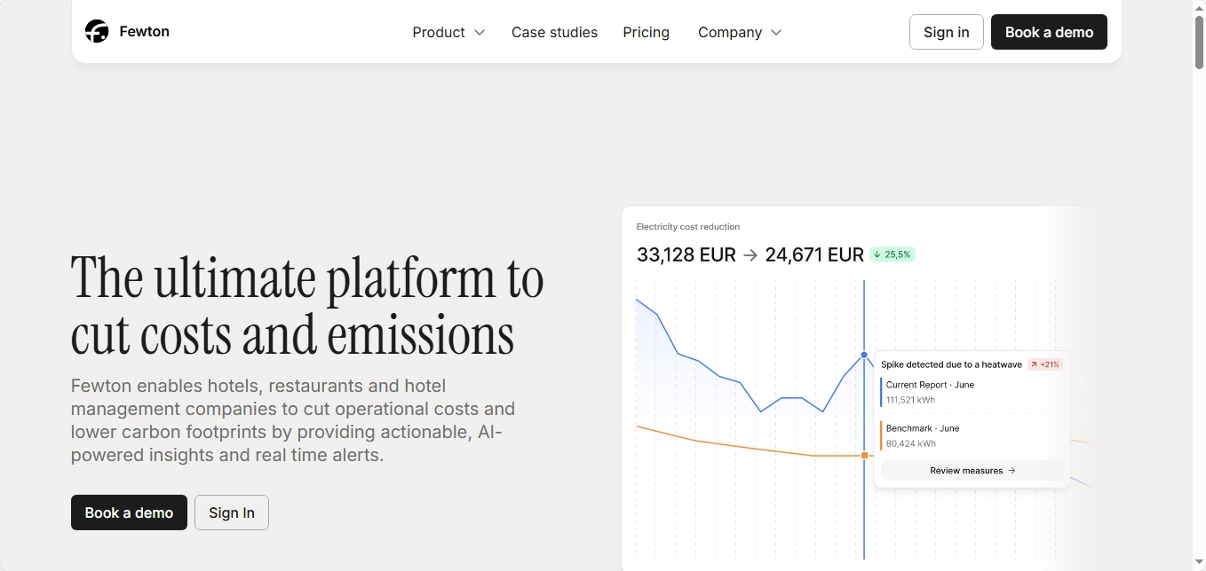The height and width of the screenshot is (571, 1206).
Task: Click the Fewton logo icon
Action: 97,32
